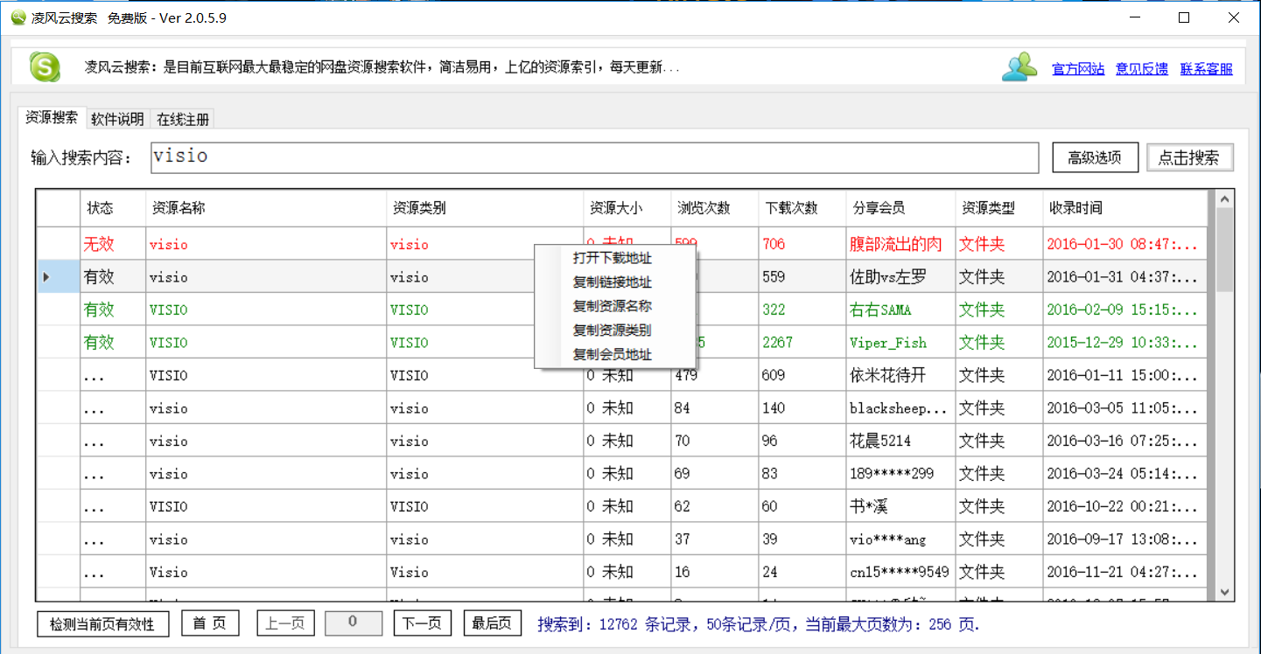Jump to last page with 最后页
The image size is (1261, 654).
(x=492, y=623)
